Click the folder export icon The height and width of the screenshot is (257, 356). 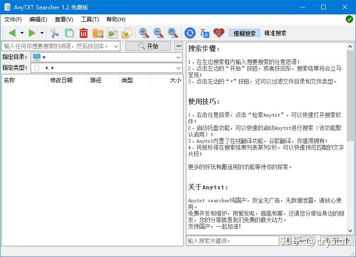pyautogui.click(x=127, y=33)
